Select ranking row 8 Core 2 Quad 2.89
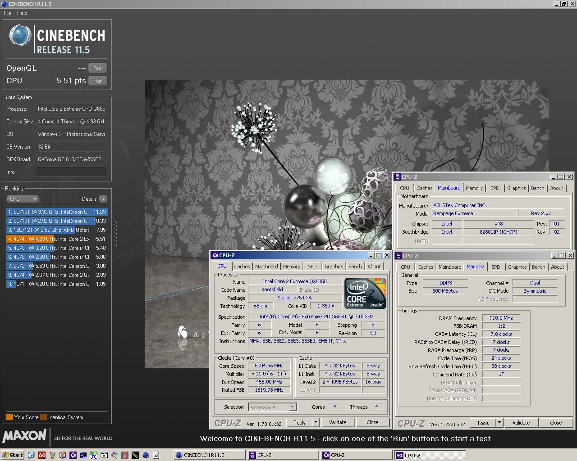This screenshot has width=577, height=461. point(57,275)
